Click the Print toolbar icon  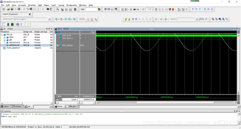tap(19, 9)
